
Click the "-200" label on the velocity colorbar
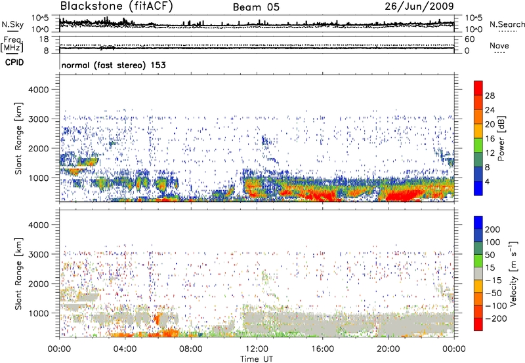click(495, 318)
